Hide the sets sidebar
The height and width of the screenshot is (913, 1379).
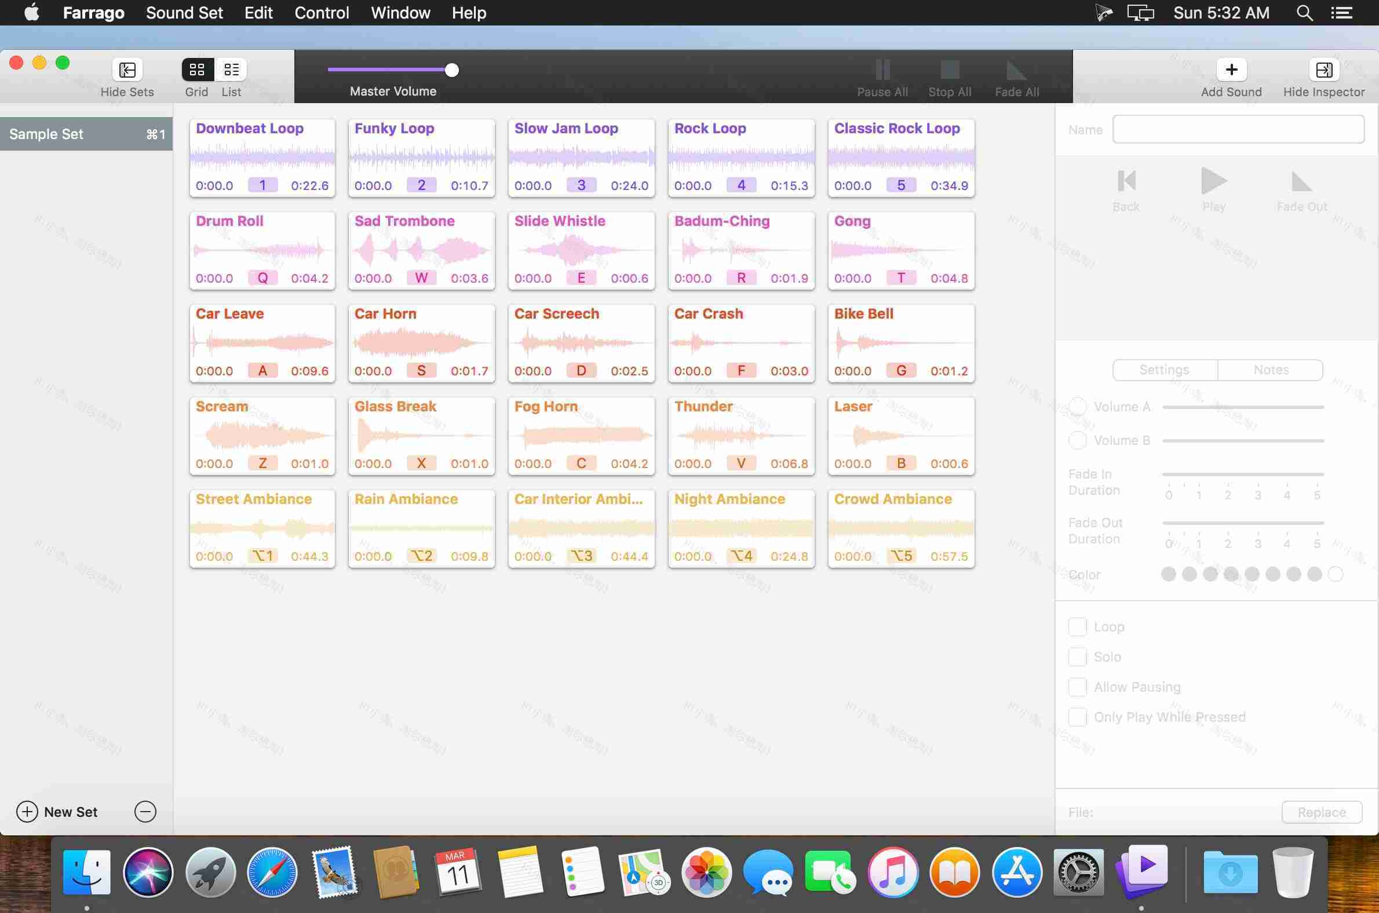[127, 76]
